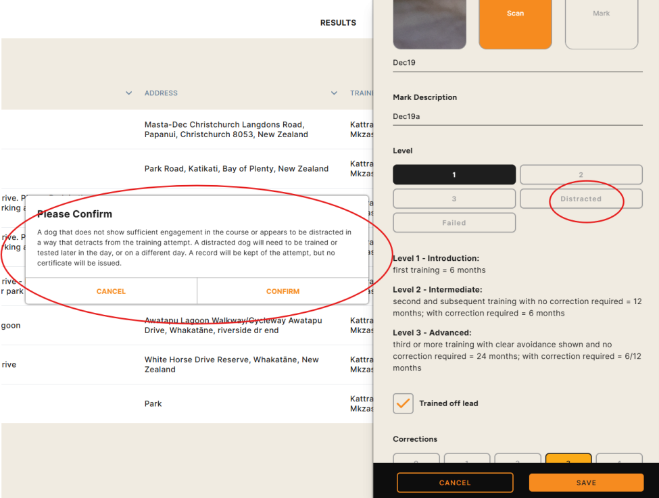This screenshot has width=659, height=498.
Task: Select the Park Road, Katikati address row
Action: tap(187, 168)
